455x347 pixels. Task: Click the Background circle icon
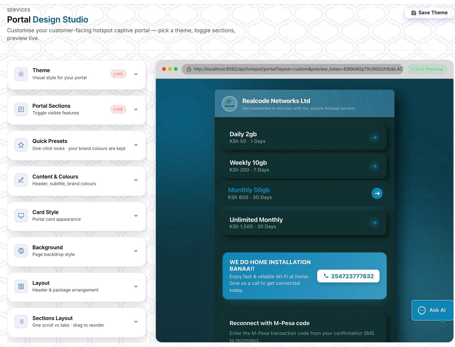coord(21,251)
